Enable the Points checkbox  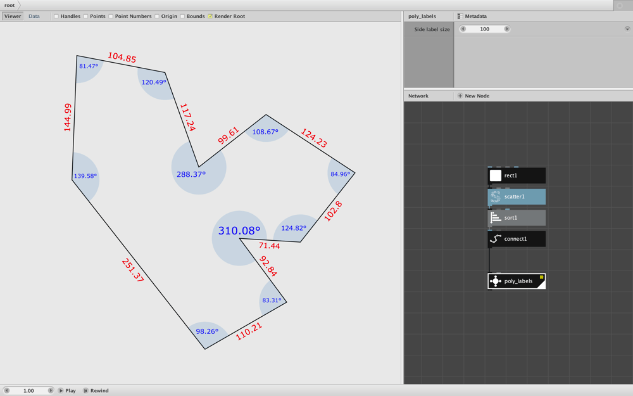tap(85, 16)
